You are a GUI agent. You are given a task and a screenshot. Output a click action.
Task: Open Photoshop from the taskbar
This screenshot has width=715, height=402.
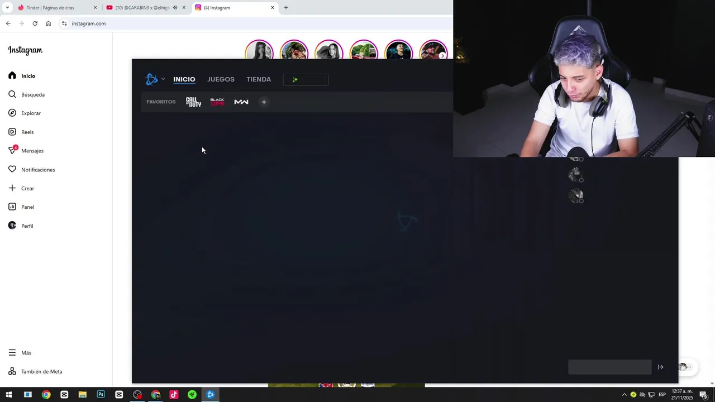click(x=101, y=395)
